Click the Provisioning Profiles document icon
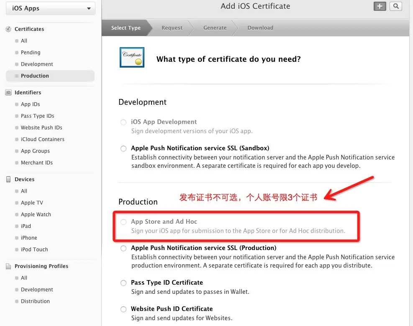 click(x=8, y=266)
